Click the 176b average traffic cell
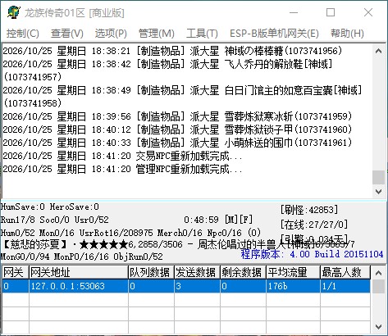The width and height of the screenshot is (388, 336). [x=293, y=286]
